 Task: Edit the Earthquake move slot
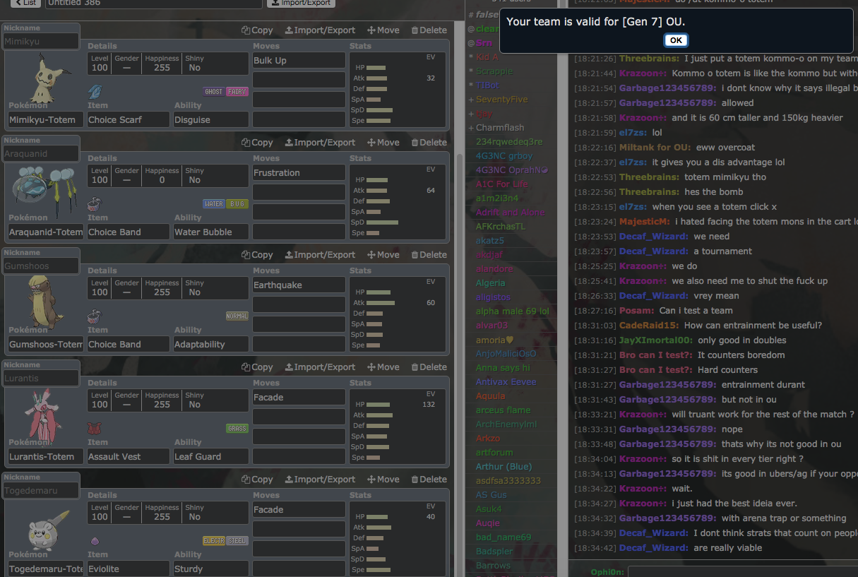point(299,285)
